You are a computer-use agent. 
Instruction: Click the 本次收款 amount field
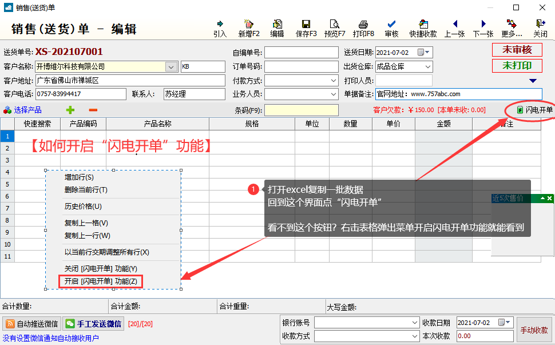pos(485,336)
